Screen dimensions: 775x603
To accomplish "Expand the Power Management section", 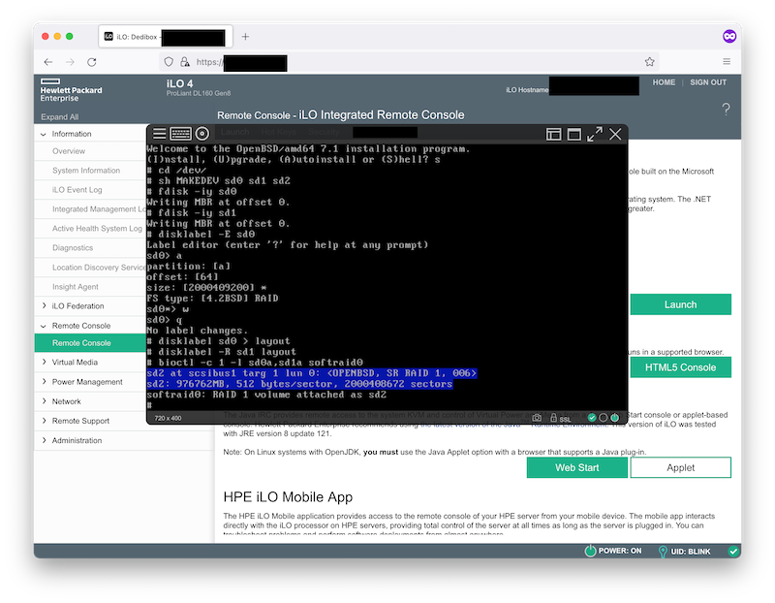I will click(44, 381).
